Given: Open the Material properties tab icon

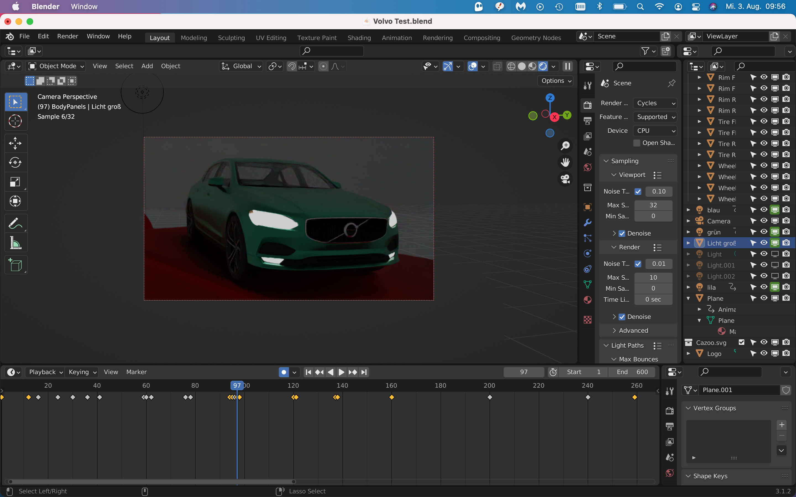Looking at the screenshot, I should (x=587, y=300).
